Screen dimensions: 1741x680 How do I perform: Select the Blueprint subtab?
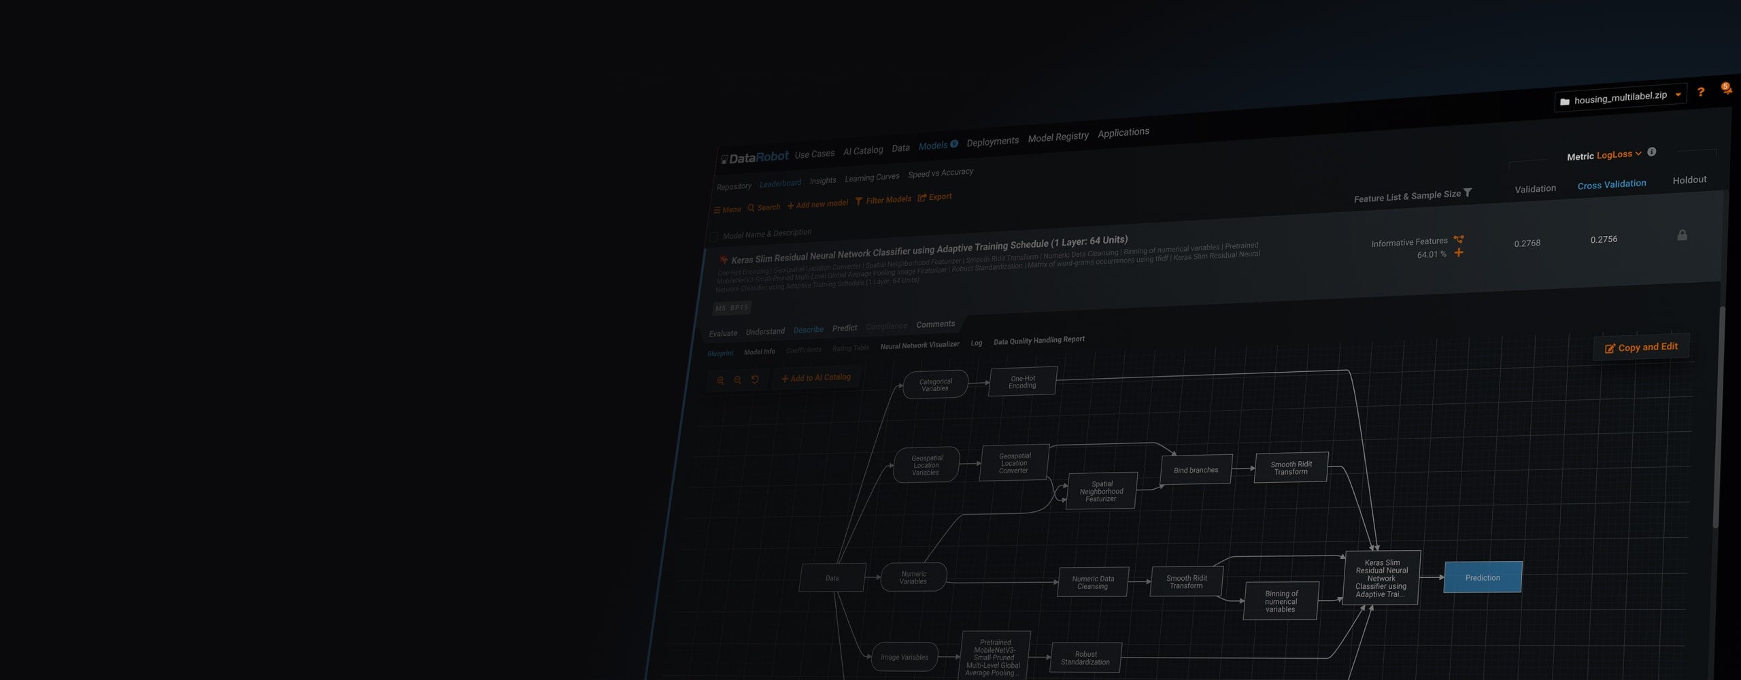[x=720, y=354]
